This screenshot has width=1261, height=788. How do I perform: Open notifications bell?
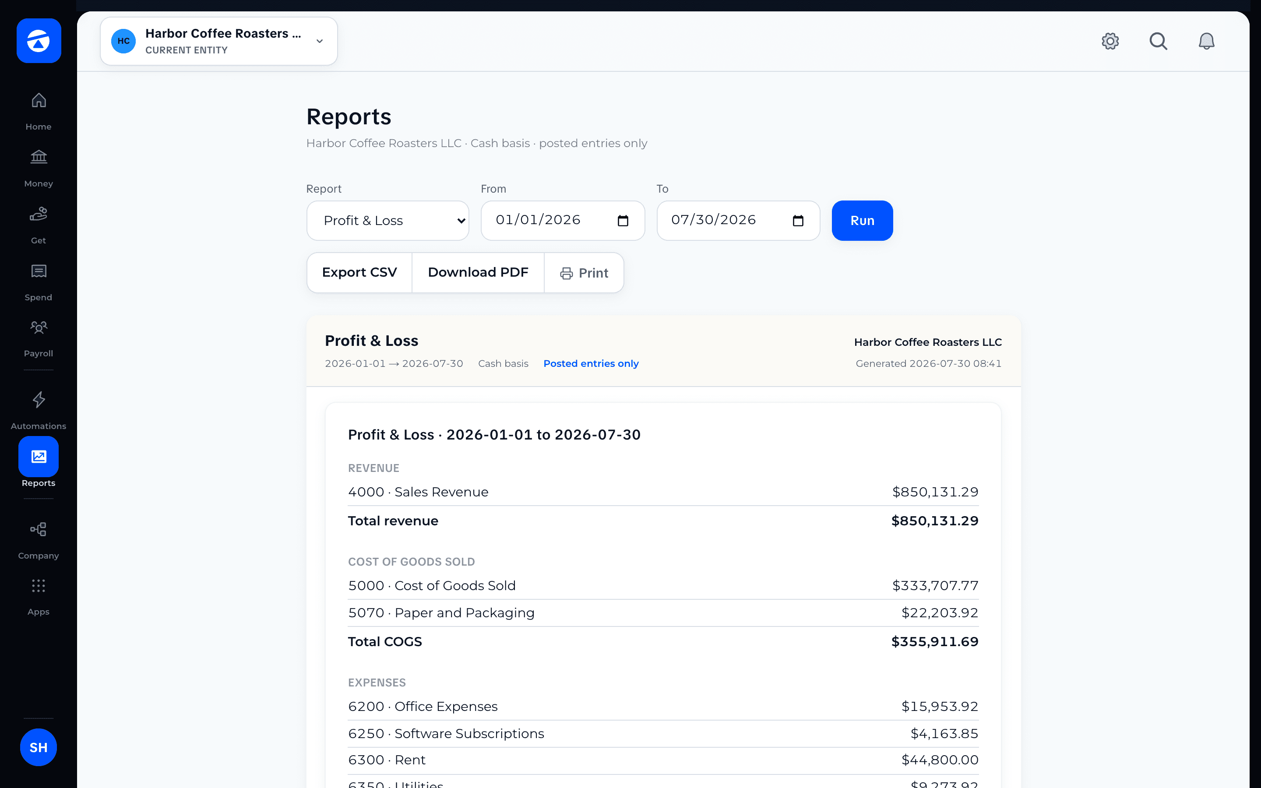1206,41
